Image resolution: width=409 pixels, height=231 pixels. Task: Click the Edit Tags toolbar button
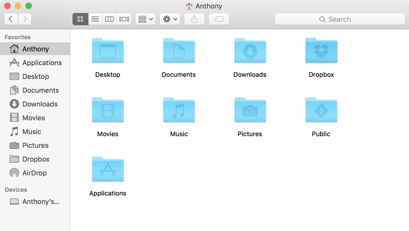[x=219, y=19]
